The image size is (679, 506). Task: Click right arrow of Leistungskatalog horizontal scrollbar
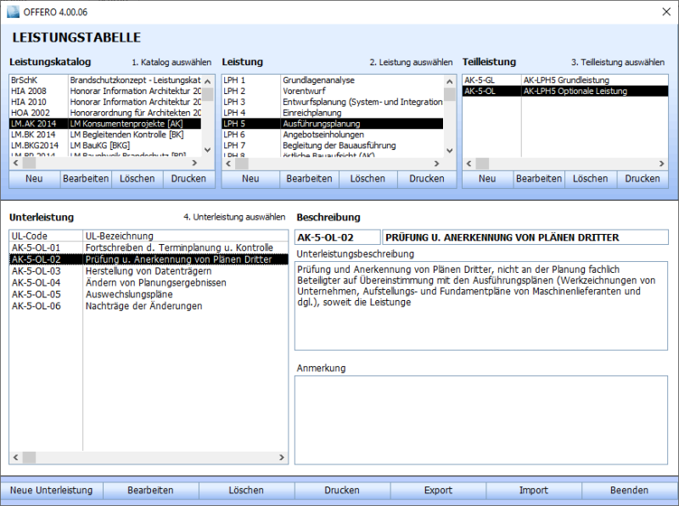click(194, 163)
